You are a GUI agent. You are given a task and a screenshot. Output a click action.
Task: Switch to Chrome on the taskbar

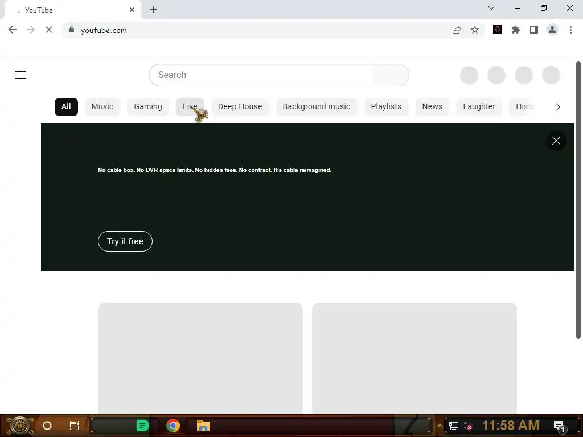[x=173, y=426]
